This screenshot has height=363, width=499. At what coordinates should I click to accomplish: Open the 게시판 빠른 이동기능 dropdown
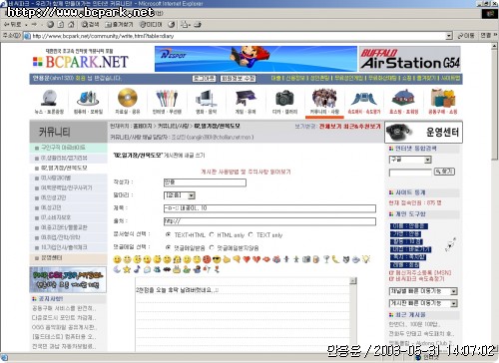(423, 303)
